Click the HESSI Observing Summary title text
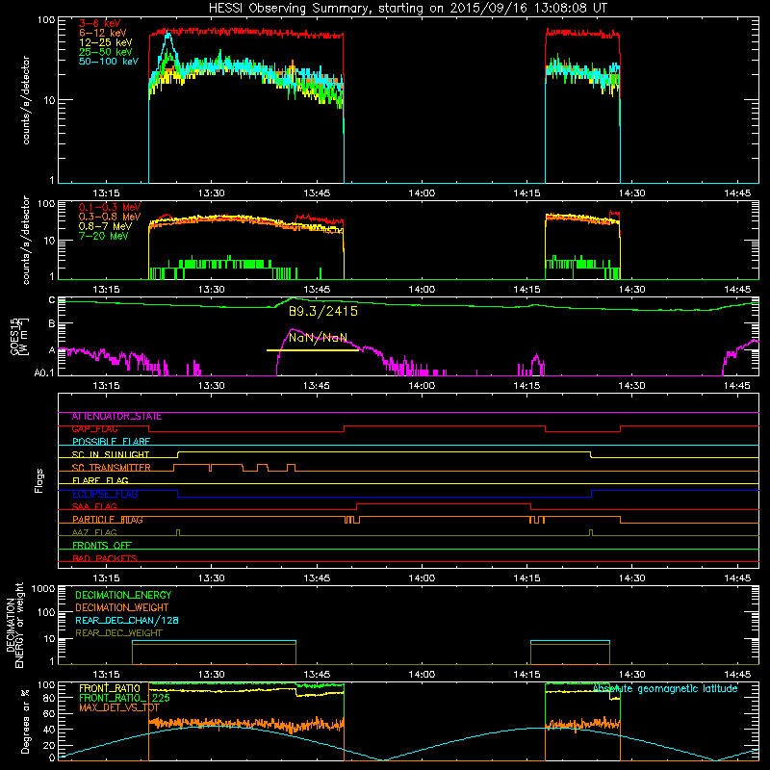Screen dimensions: 770x770 pos(407,9)
